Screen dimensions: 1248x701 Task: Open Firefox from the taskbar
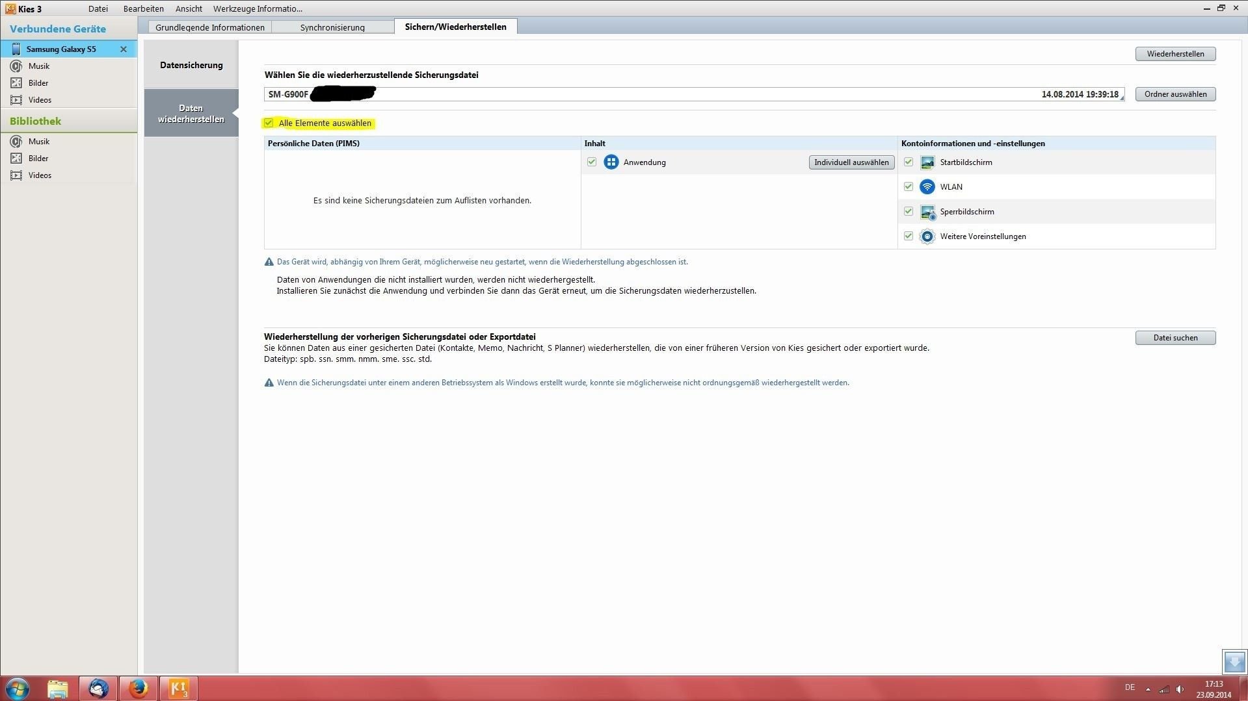[x=138, y=689]
